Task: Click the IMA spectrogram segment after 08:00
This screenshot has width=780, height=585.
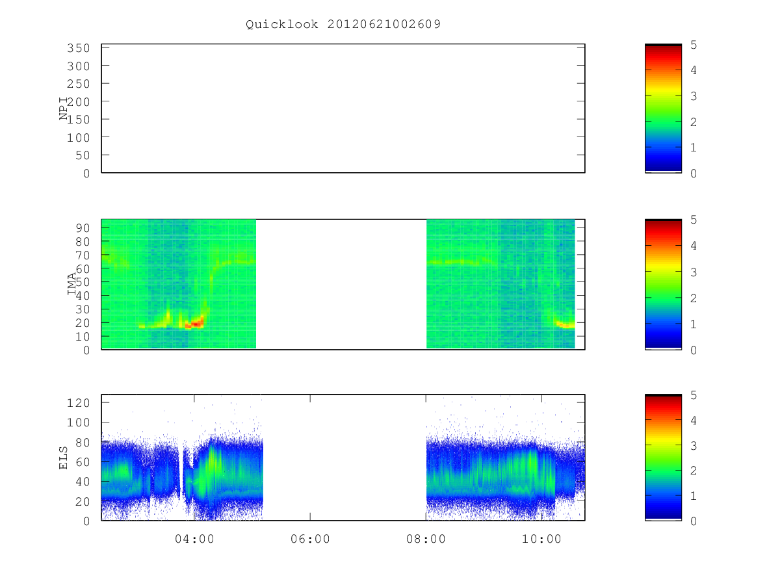Action: point(500,284)
